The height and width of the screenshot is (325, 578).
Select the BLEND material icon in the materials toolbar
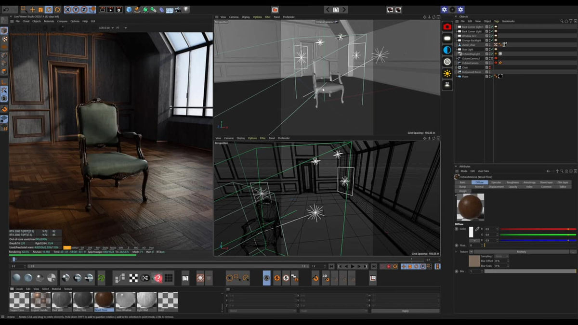point(89,278)
